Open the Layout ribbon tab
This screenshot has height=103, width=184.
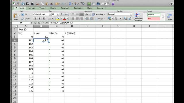[x=31, y=8]
